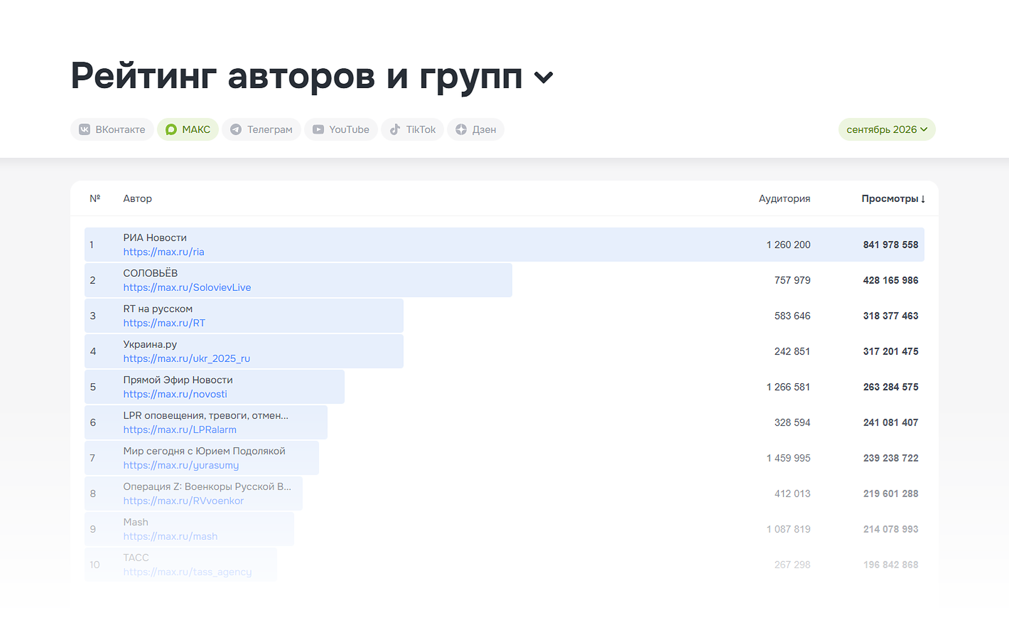1009x620 pixels.
Task: Open the YouTube tab
Action: [x=341, y=129]
